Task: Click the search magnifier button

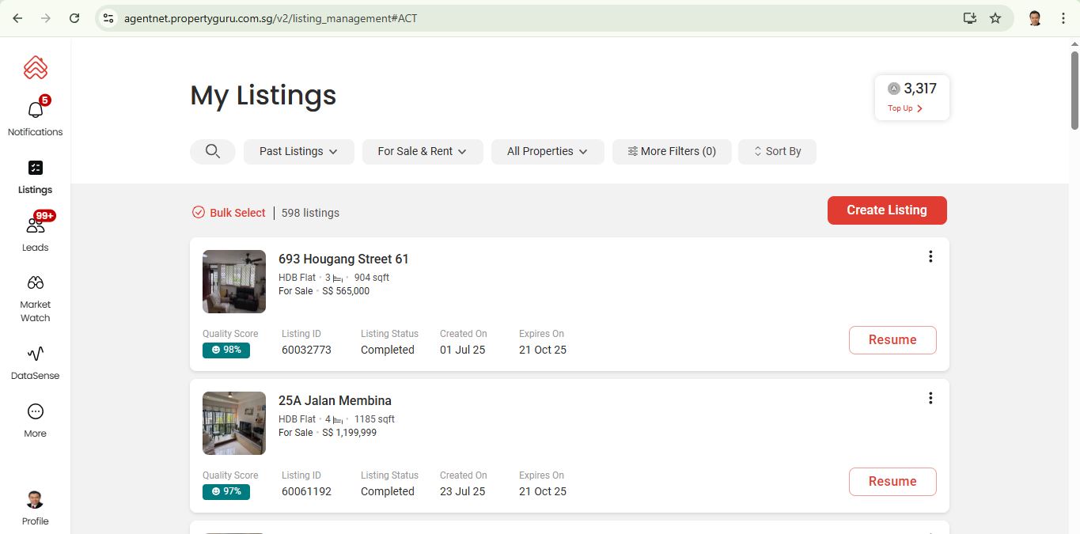Action: tap(212, 151)
